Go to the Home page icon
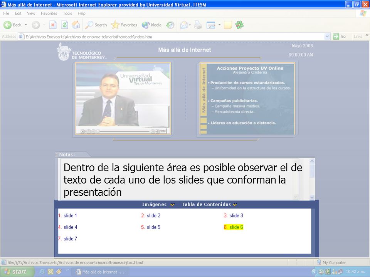The height and width of the screenshot is (277, 370). (x=76, y=25)
